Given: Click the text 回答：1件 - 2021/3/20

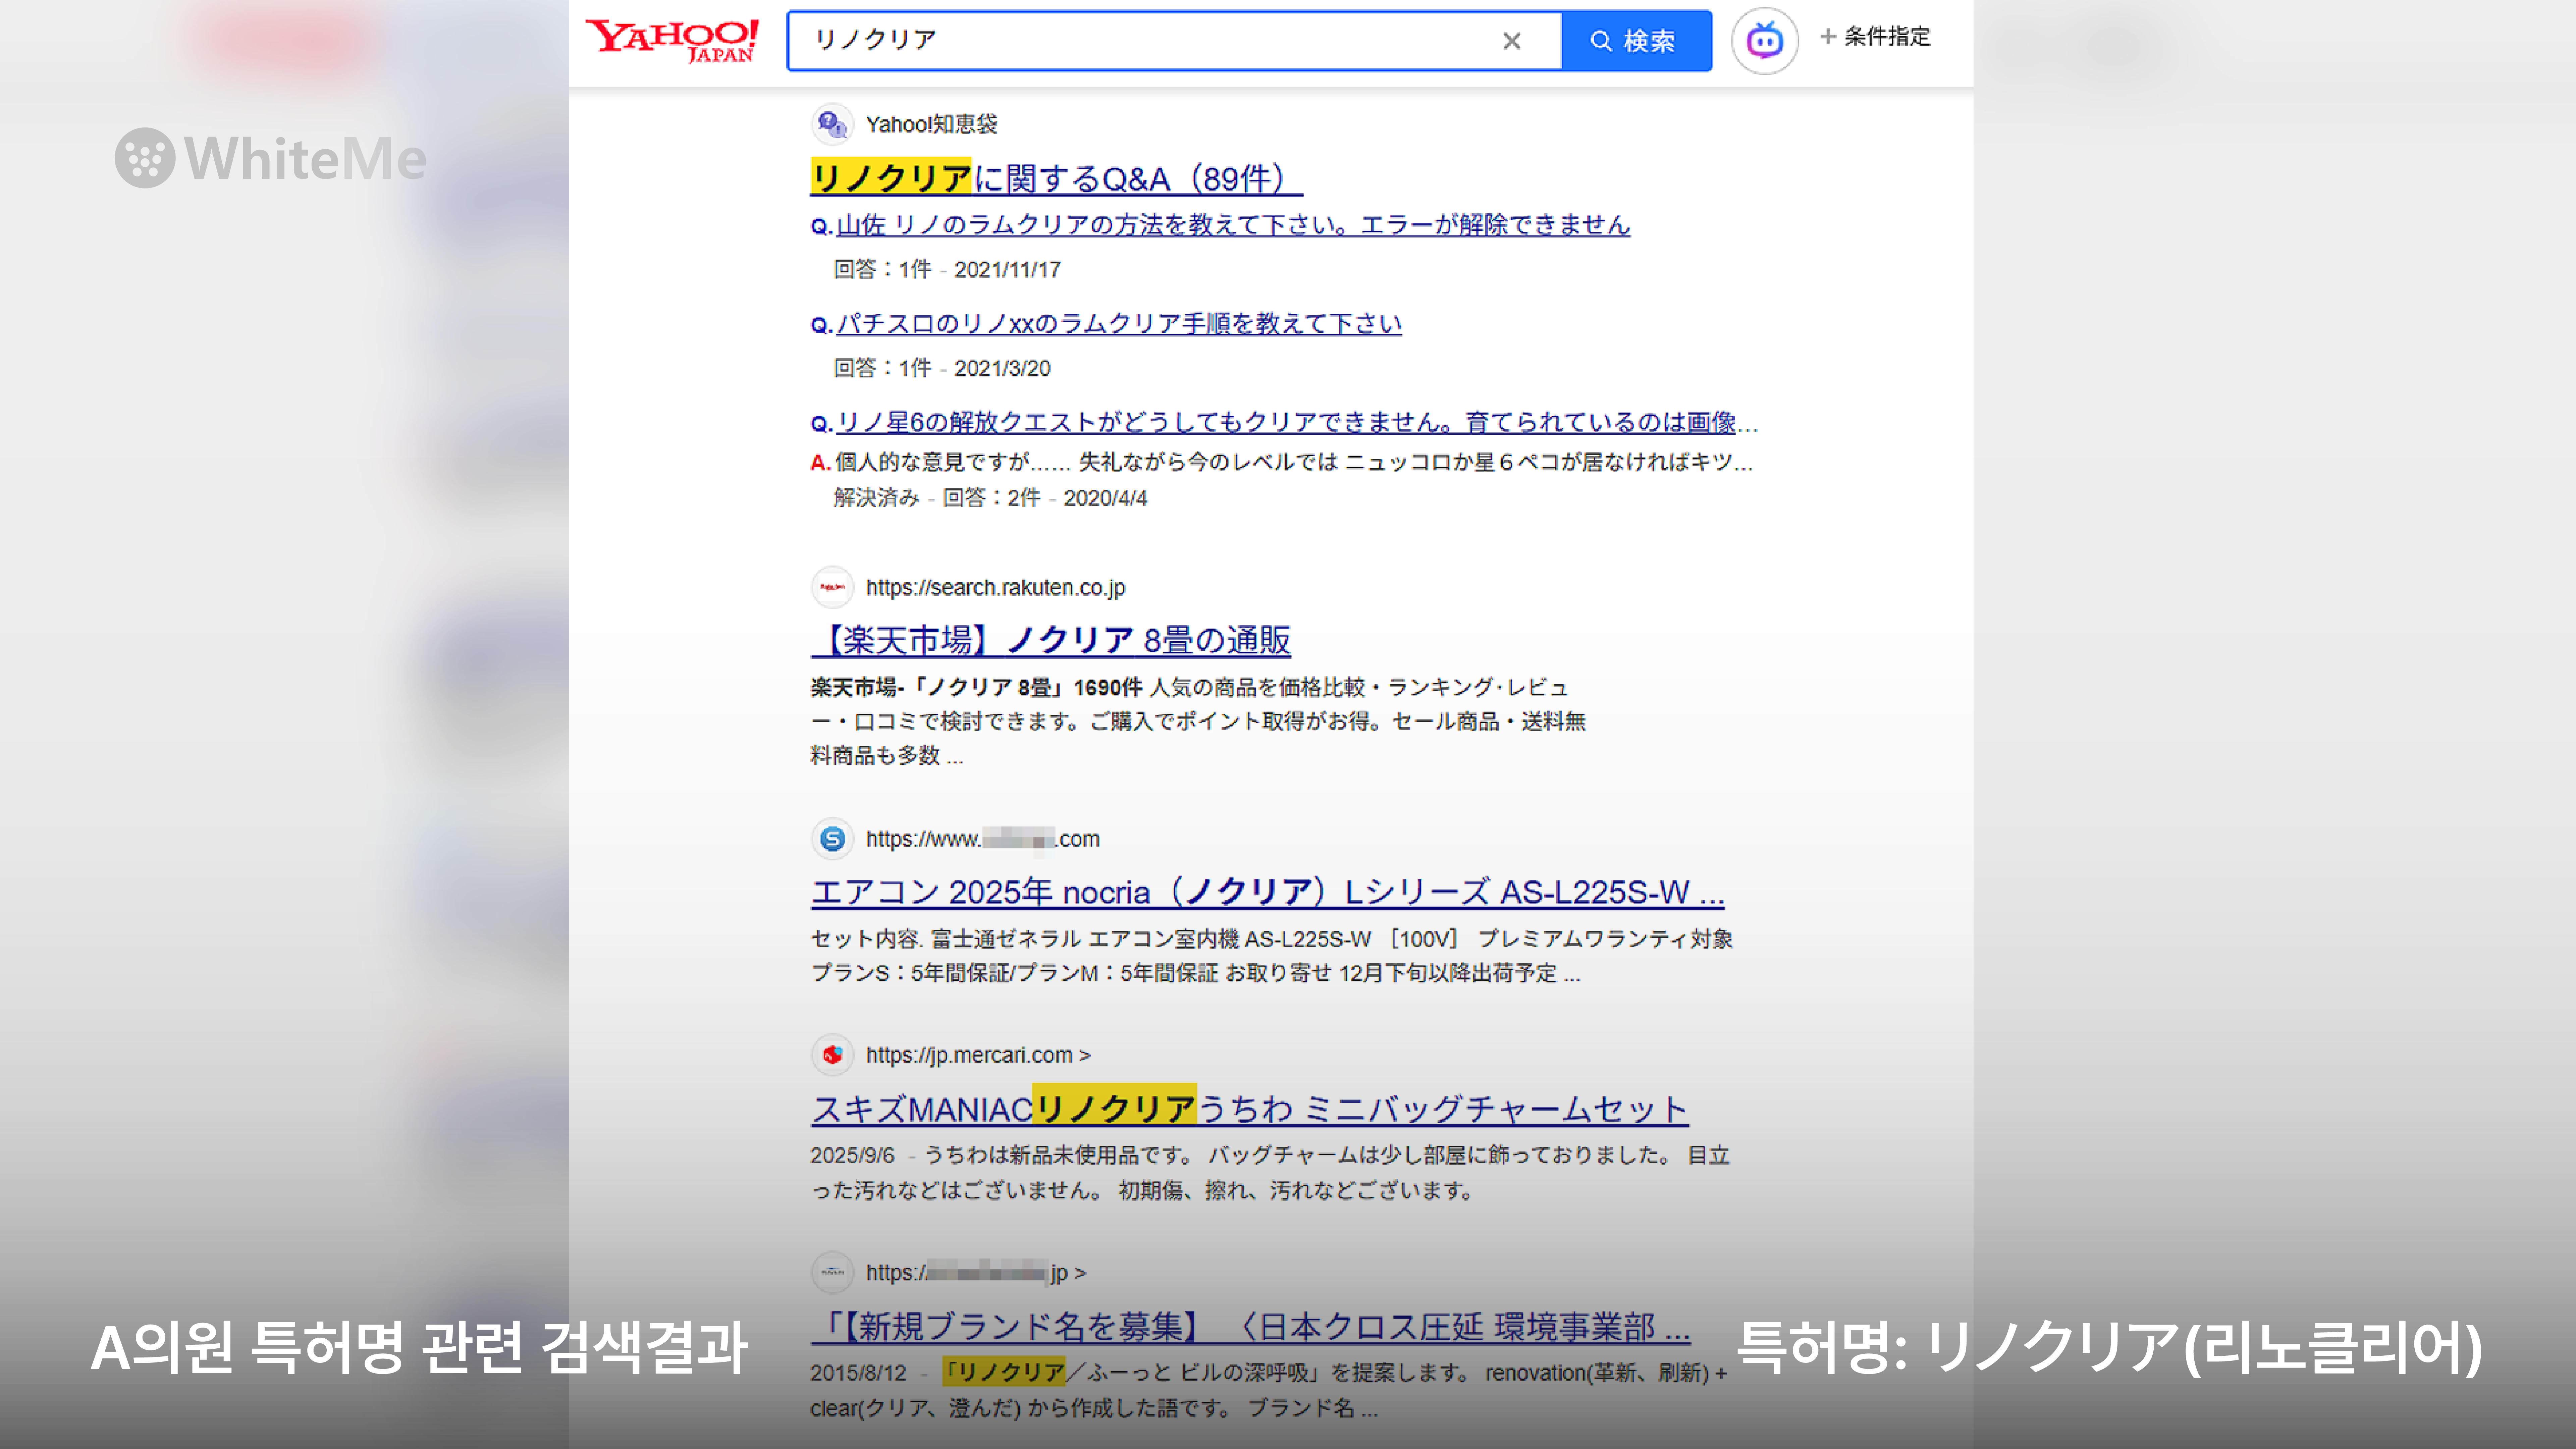Looking at the screenshot, I should tap(942, 368).
